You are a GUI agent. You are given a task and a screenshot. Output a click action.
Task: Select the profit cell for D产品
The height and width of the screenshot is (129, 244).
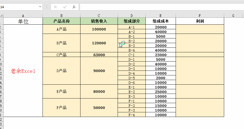(x=200, y=71)
